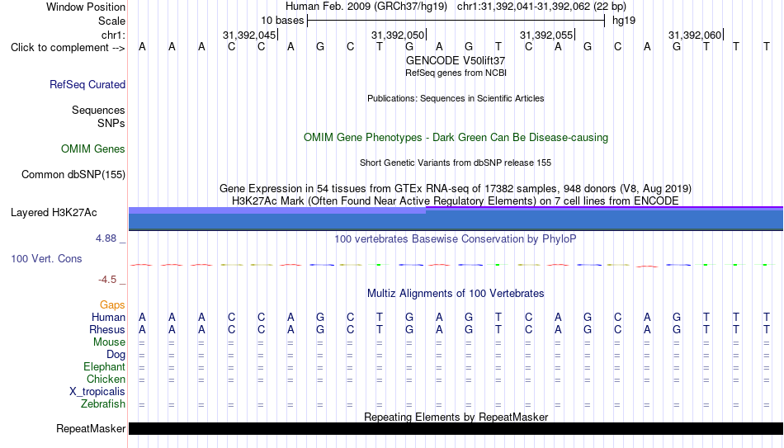Click 'RefSeq genes from NCBI' title
This screenshot has width=784, height=448.
[x=456, y=73]
